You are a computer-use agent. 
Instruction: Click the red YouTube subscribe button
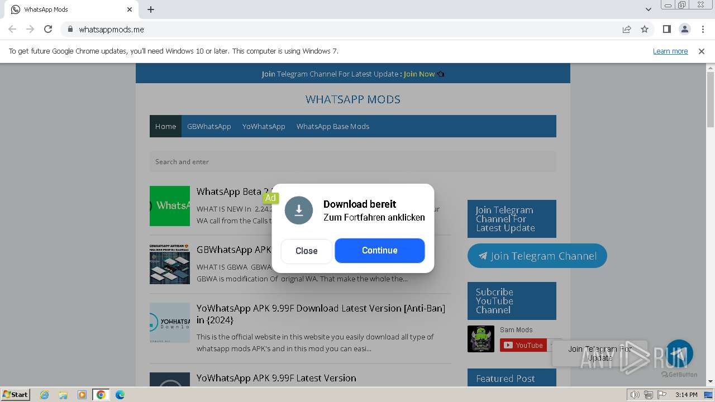[523, 345]
